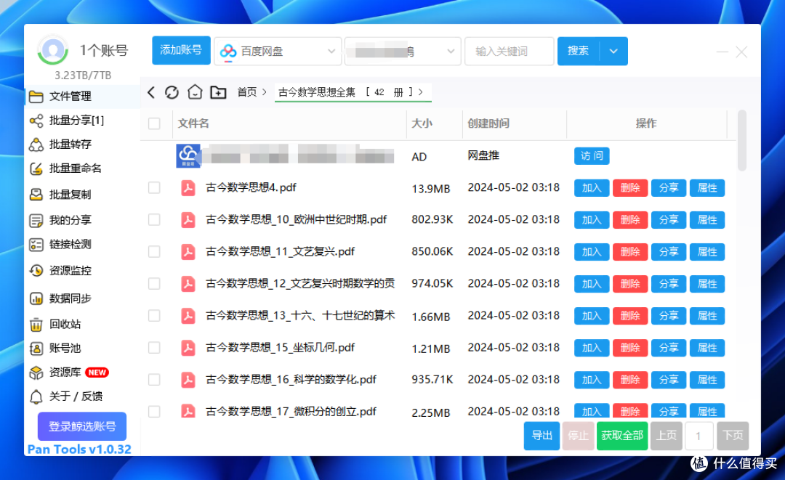This screenshot has width=785, height=480.
Task: Open the 百度网盘 provider dropdown
Action: (x=278, y=51)
